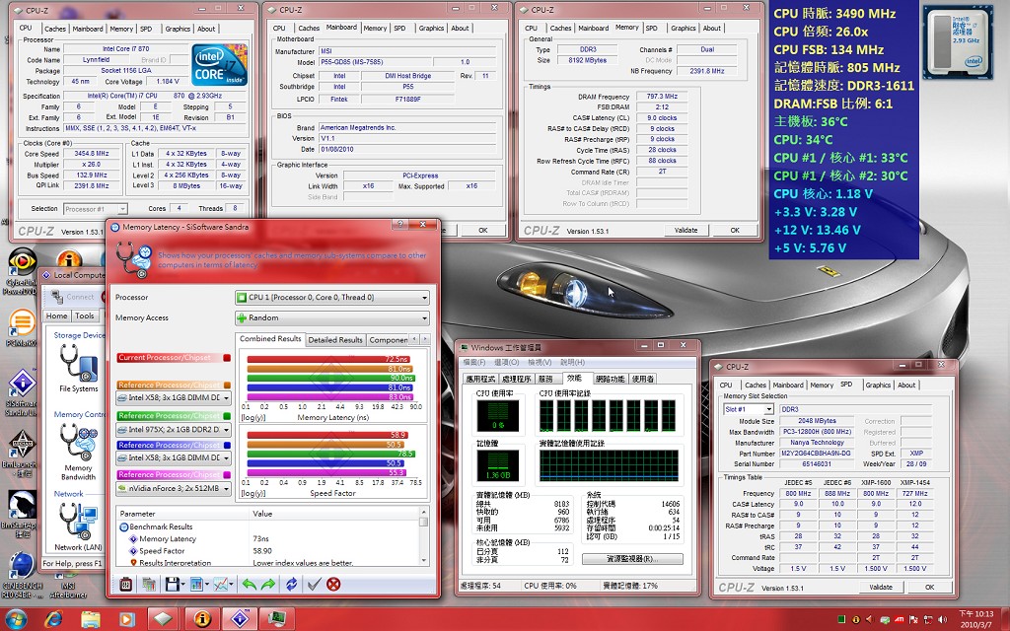Open SiSoftware Sandra desktop shortcut
Viewport: 1010px width, 631px height.
[x=22, y=391]
